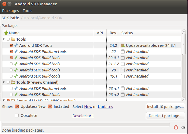The image size is (188, 134).
Task: Disable the Installed filter checkbox
Action: pos(50,106)
